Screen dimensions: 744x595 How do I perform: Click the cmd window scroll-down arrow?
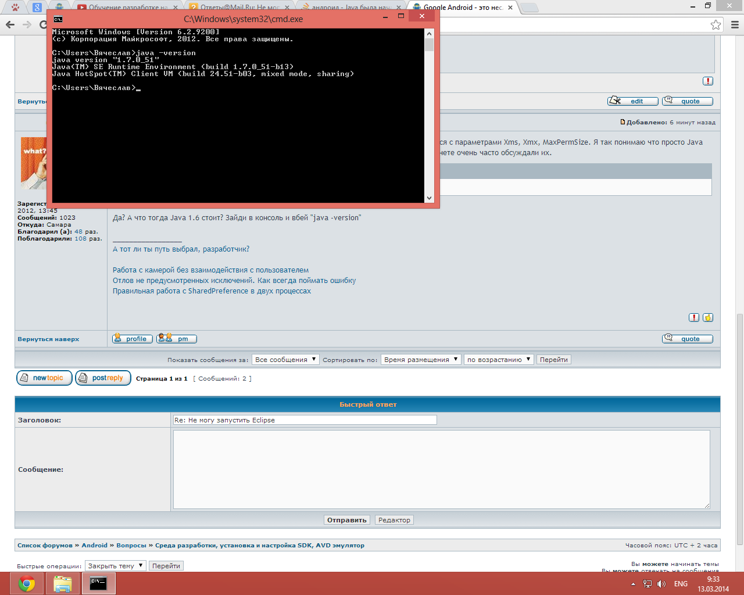click(429, 198)
